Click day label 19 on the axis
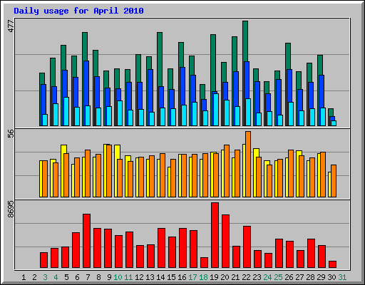This screenshot has height=285, width=365. [x=214, y=277]
